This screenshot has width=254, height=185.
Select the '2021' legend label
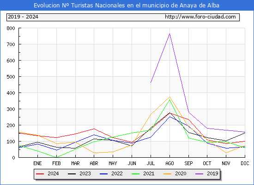[x=149, y=173]
